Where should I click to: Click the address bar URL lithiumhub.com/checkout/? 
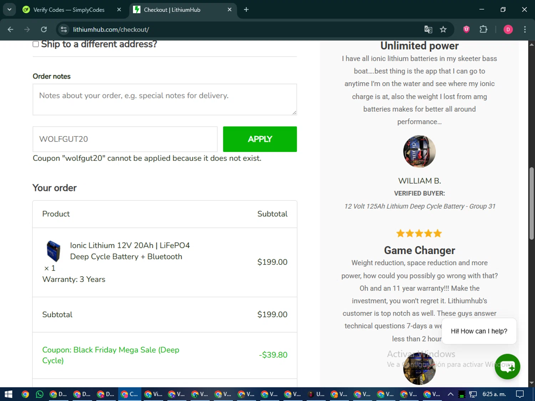111,30
